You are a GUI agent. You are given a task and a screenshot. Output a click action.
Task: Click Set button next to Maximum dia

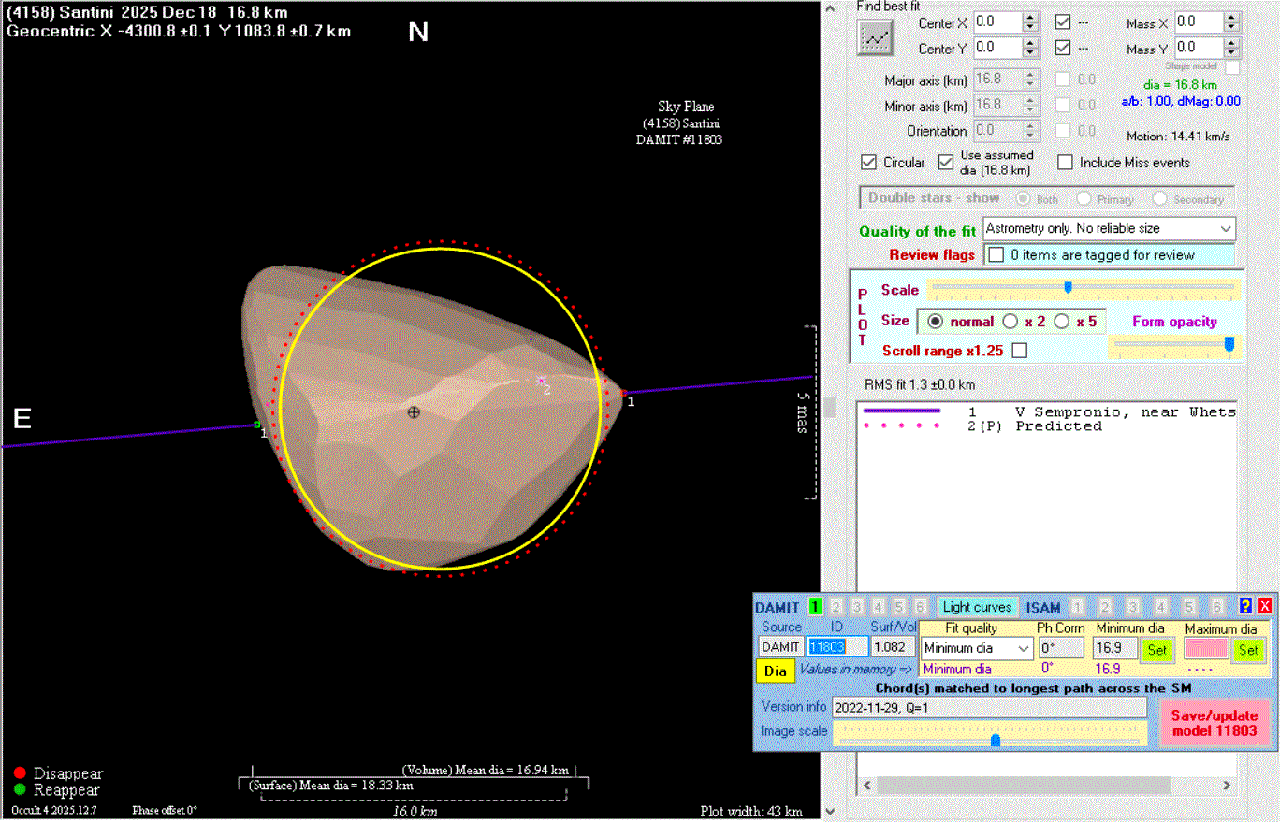1248,649
